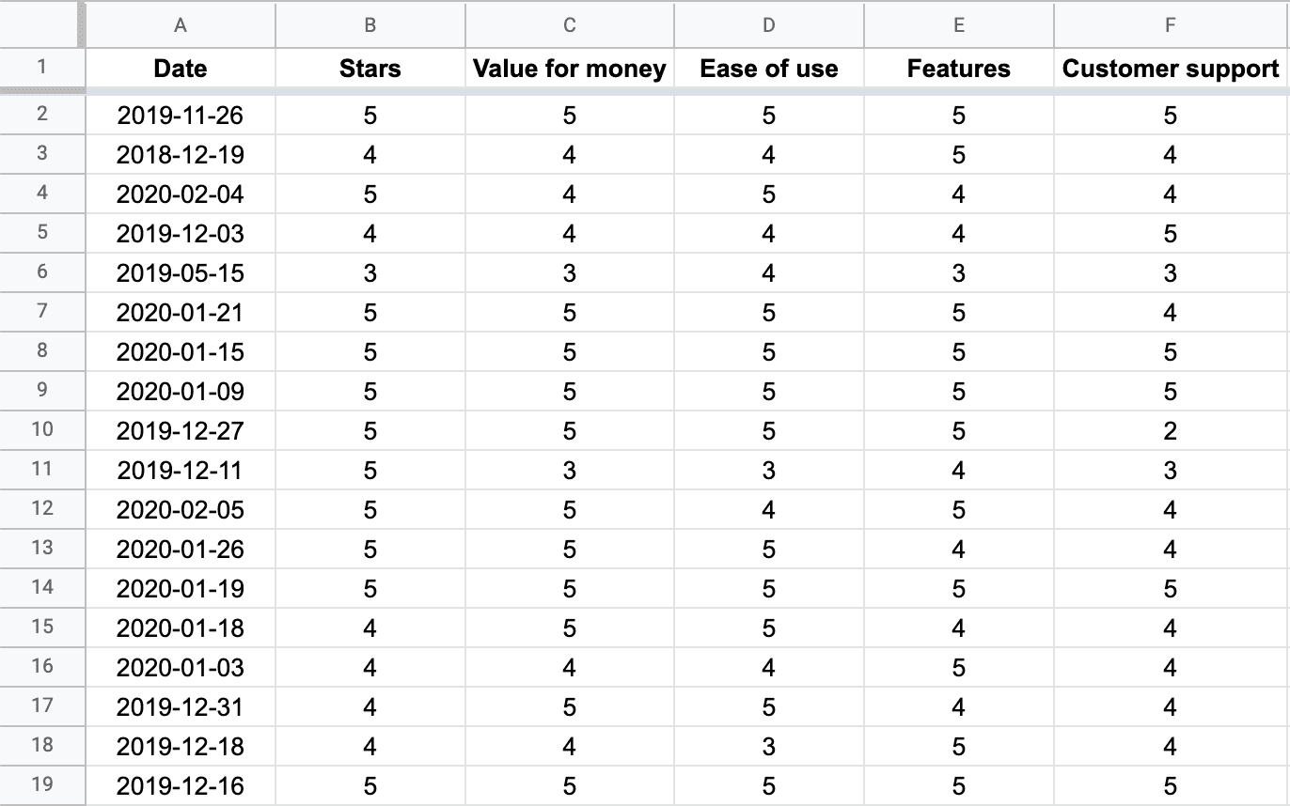The image size is (1290, 806).
Task: Select Features value in row 11
Action: pos(959,471)
